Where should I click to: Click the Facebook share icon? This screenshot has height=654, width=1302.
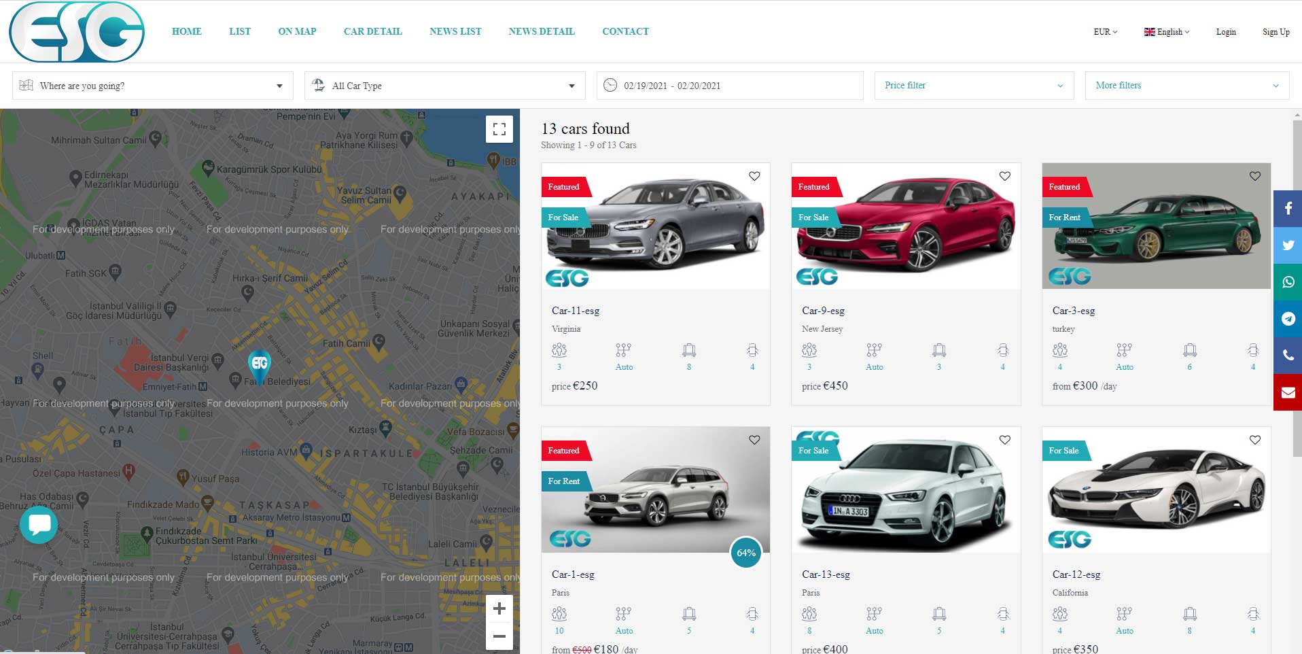[1288, 208]
